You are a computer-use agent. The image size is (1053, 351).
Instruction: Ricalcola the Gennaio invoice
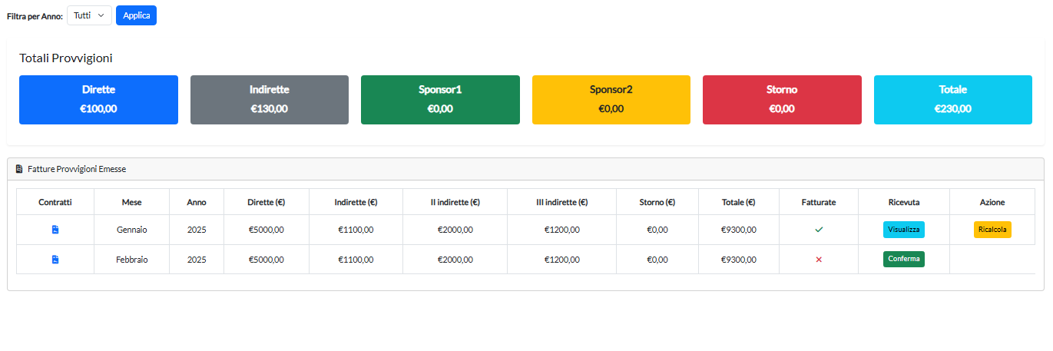[992, 230]
